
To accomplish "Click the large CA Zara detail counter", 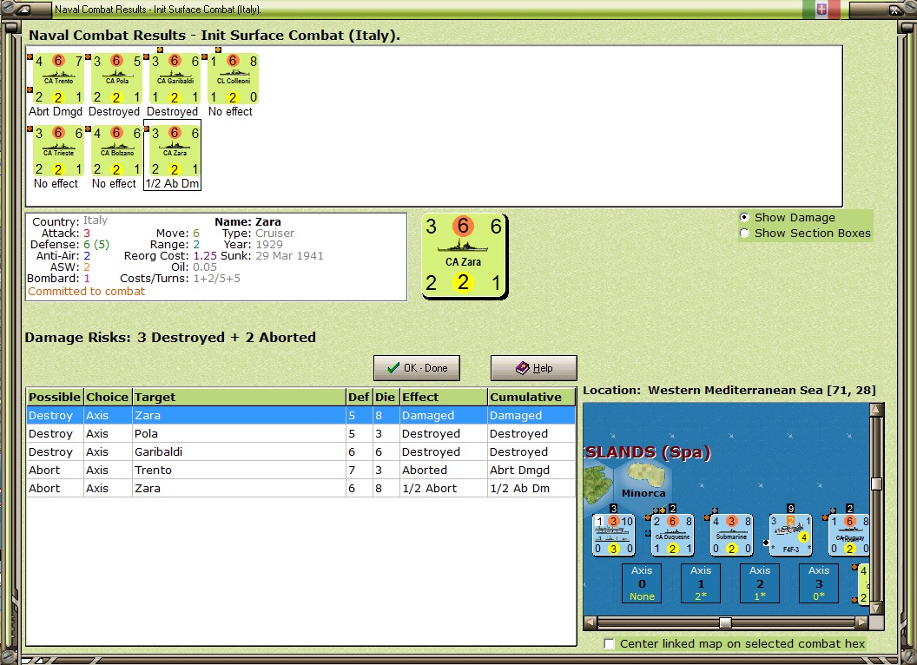I will point(465,256).
